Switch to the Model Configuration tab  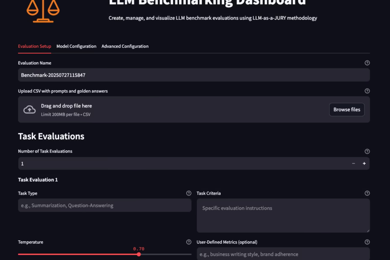tap(76, 46)
